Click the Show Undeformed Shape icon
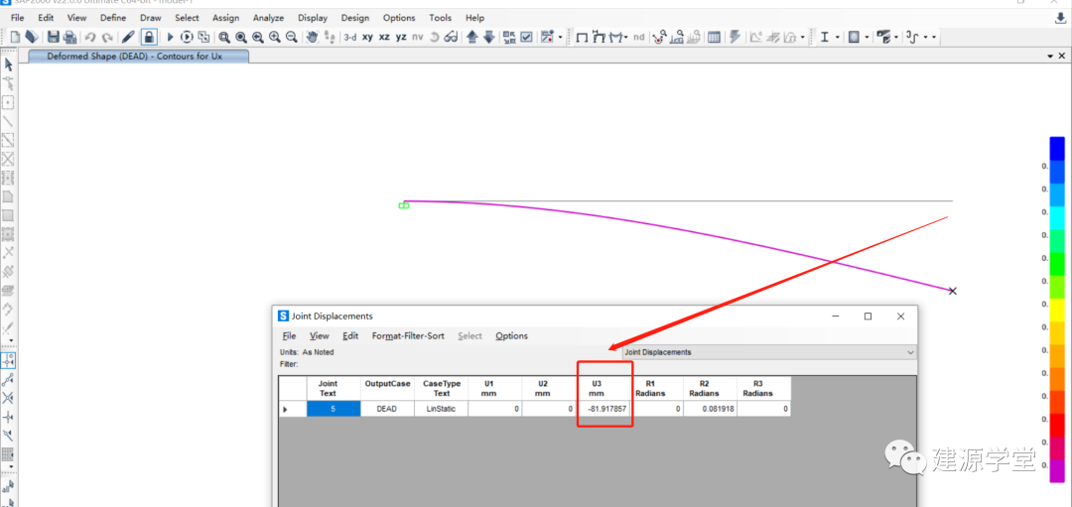Image resolution: width=1072 pixels, height=507 pixels. pos(583,37)
